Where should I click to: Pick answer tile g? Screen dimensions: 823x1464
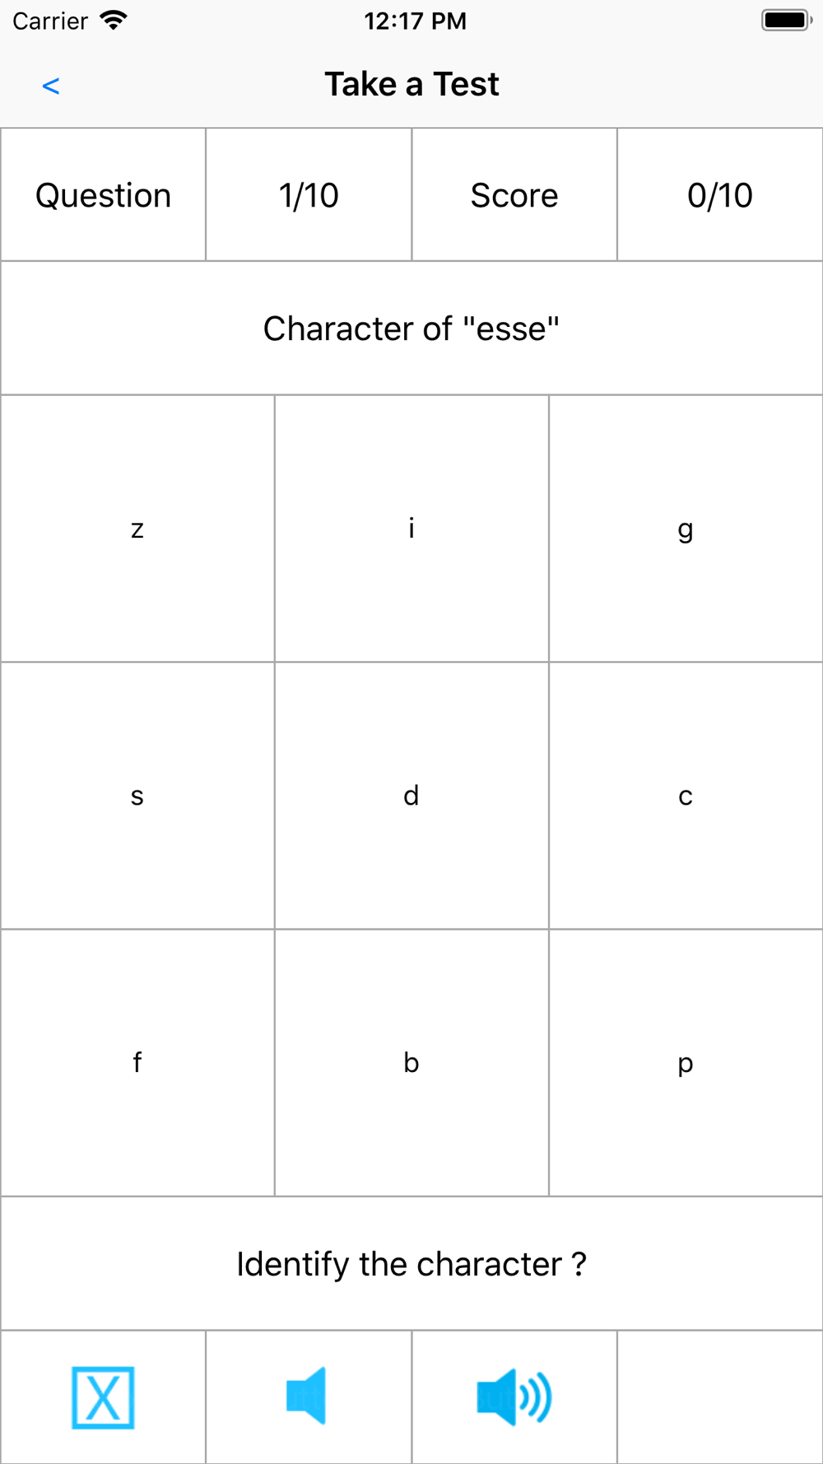[686, 529]
